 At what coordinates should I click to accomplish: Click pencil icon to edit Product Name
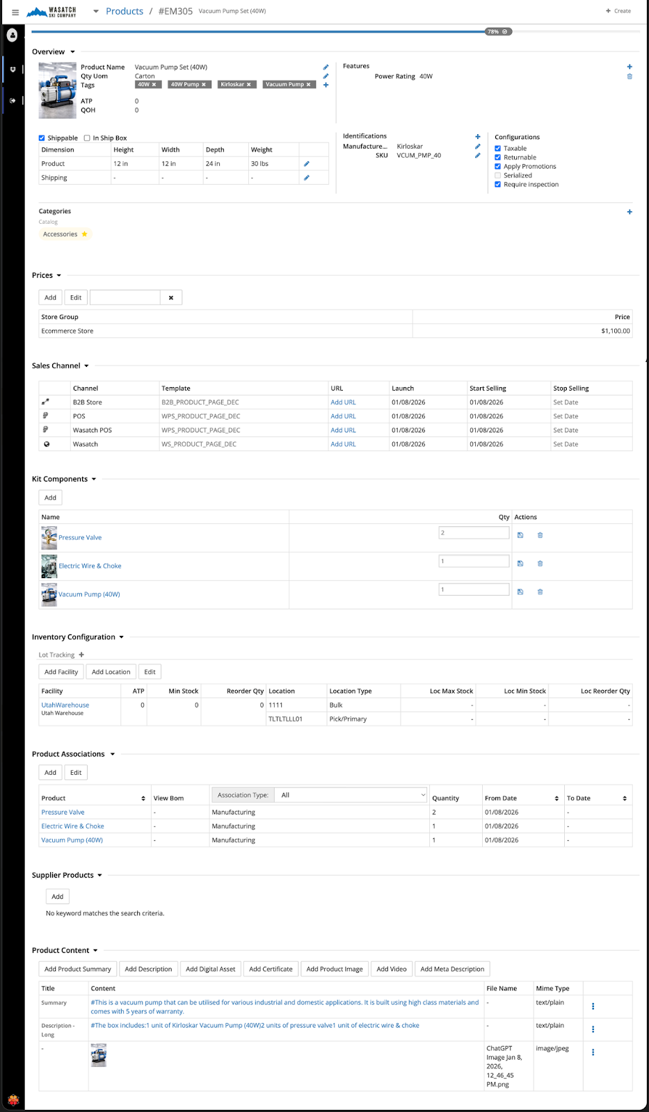326,67
